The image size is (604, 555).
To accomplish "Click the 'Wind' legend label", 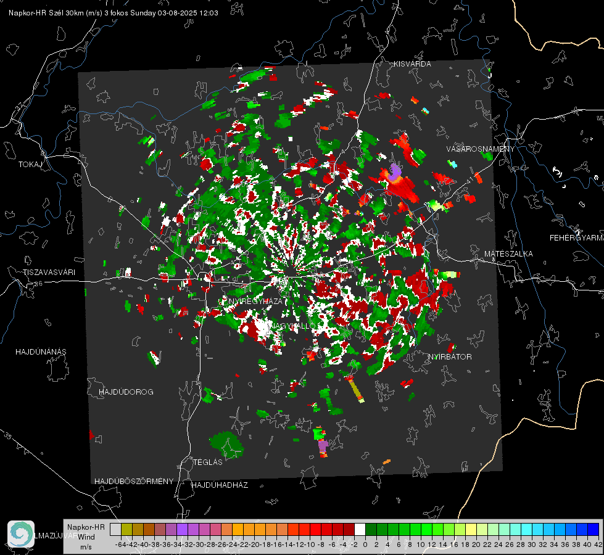I will (86, 537).
